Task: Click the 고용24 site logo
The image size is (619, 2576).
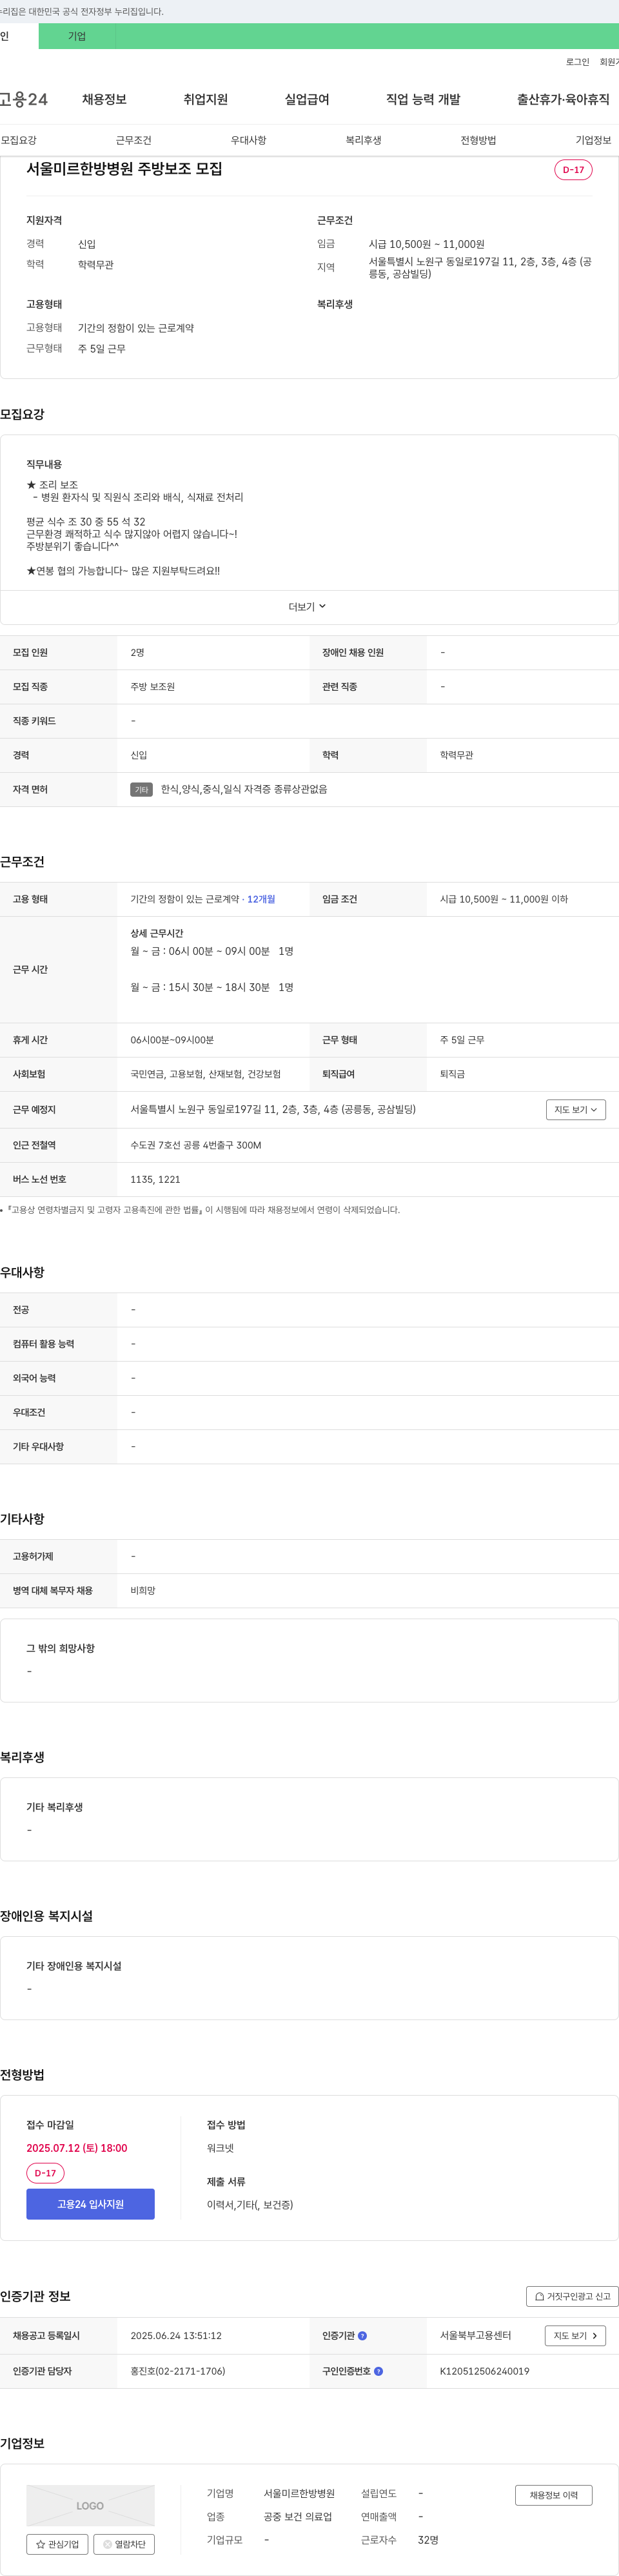Action: click(x=23, y=99)
